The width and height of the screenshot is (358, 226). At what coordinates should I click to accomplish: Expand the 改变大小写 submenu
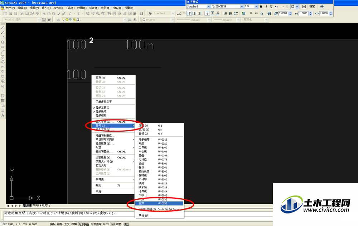tap(113, 161)
